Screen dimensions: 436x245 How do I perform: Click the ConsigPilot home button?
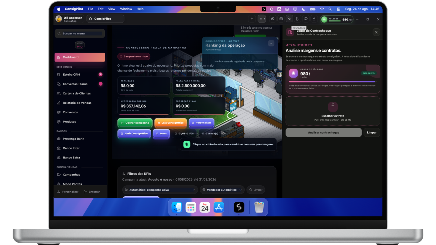pos(105,19)
